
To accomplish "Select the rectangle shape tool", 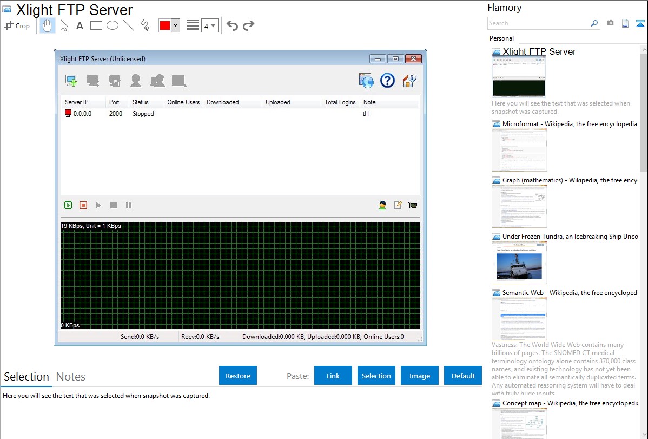I will click(x=96, y=25).
